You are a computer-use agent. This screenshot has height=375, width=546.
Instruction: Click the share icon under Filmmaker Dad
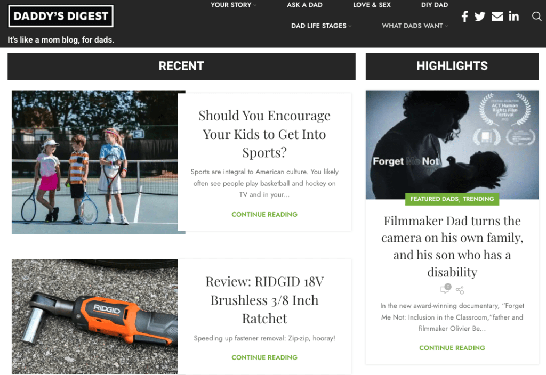[460, 290]
